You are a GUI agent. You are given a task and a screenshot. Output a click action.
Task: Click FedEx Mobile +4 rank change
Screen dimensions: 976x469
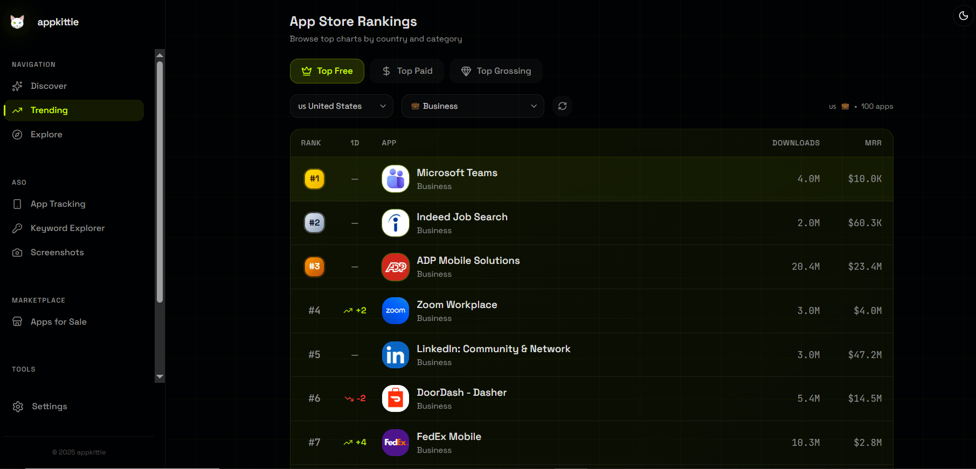click(x=355, y=443)
